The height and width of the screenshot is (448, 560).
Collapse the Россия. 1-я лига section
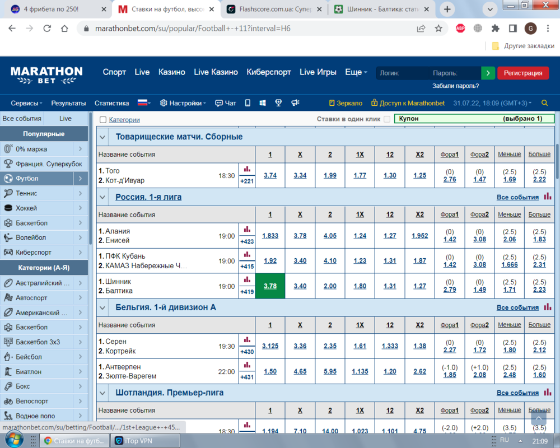pos(102,197)
